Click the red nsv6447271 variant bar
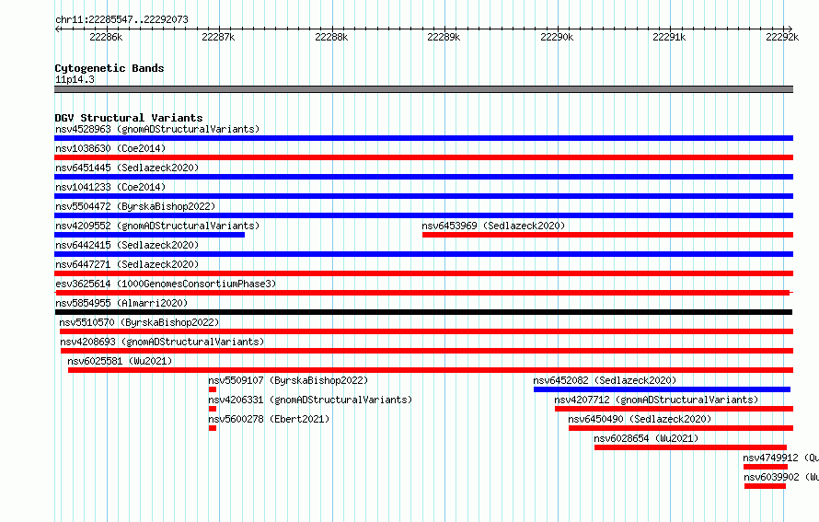The width and height of the screenshot is (819, 522). pos(423,273)
